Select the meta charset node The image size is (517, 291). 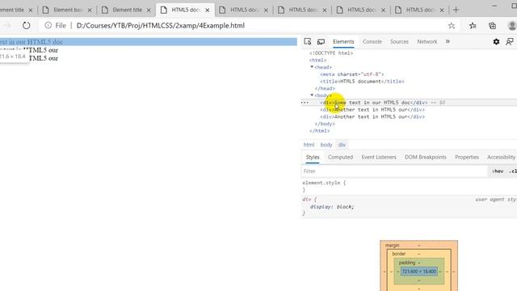tap(352, 74)
